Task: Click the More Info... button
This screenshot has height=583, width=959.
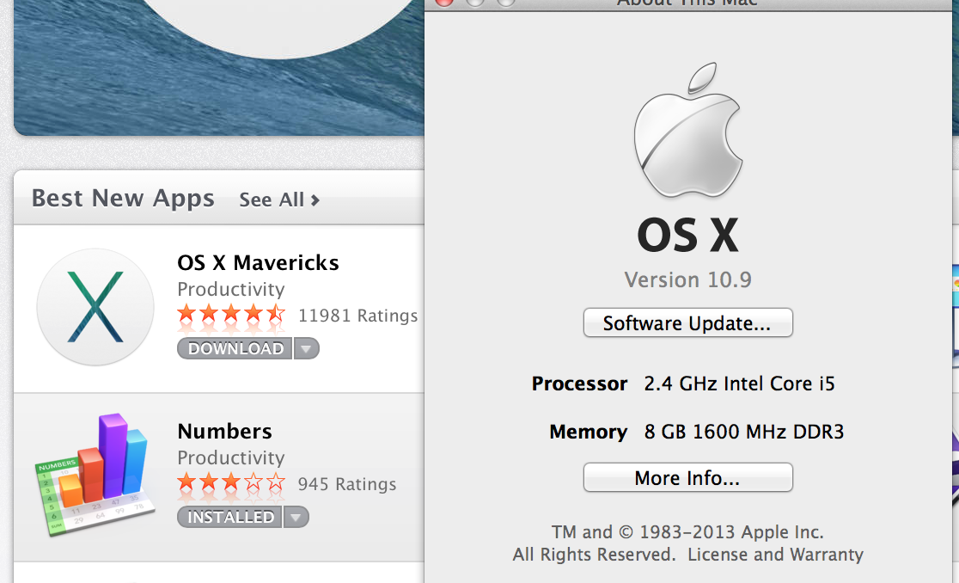Action: pos(688,477)
